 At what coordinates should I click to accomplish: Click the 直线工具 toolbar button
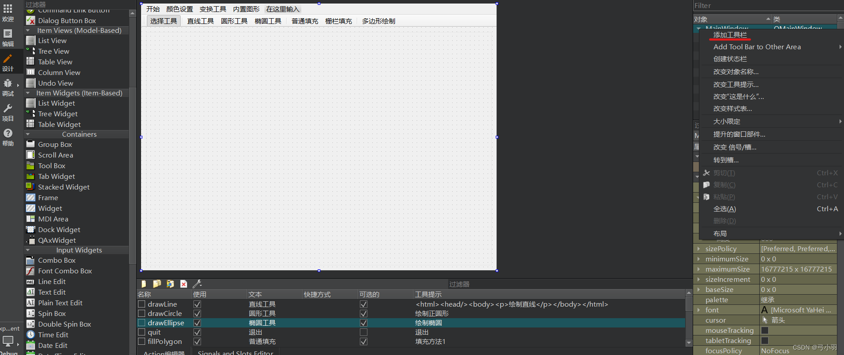pyautogui.click(x=201, y=21)
